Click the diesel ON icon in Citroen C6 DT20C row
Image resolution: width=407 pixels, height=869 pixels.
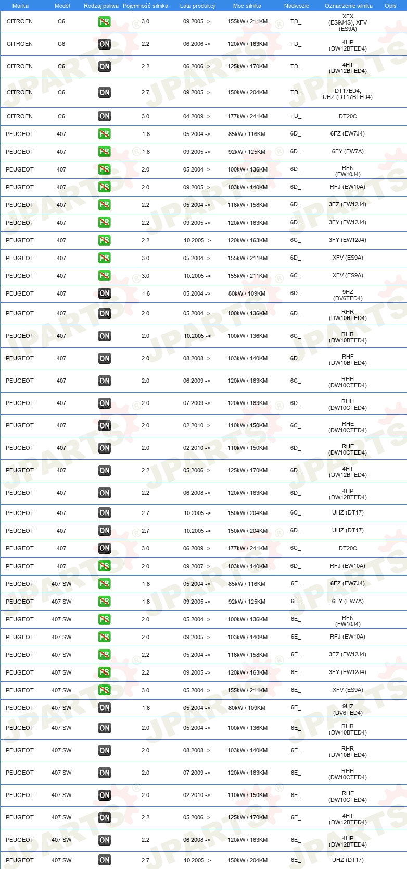(105, 116)
